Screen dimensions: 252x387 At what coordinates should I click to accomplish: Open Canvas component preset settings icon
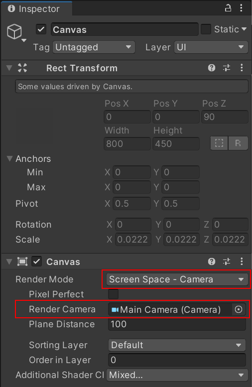pos(227,261)
